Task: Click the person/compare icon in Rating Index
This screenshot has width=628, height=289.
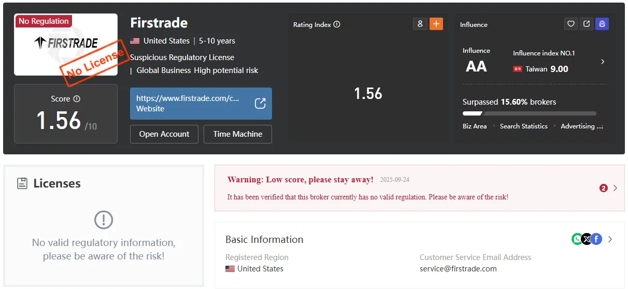Action: 420,24
